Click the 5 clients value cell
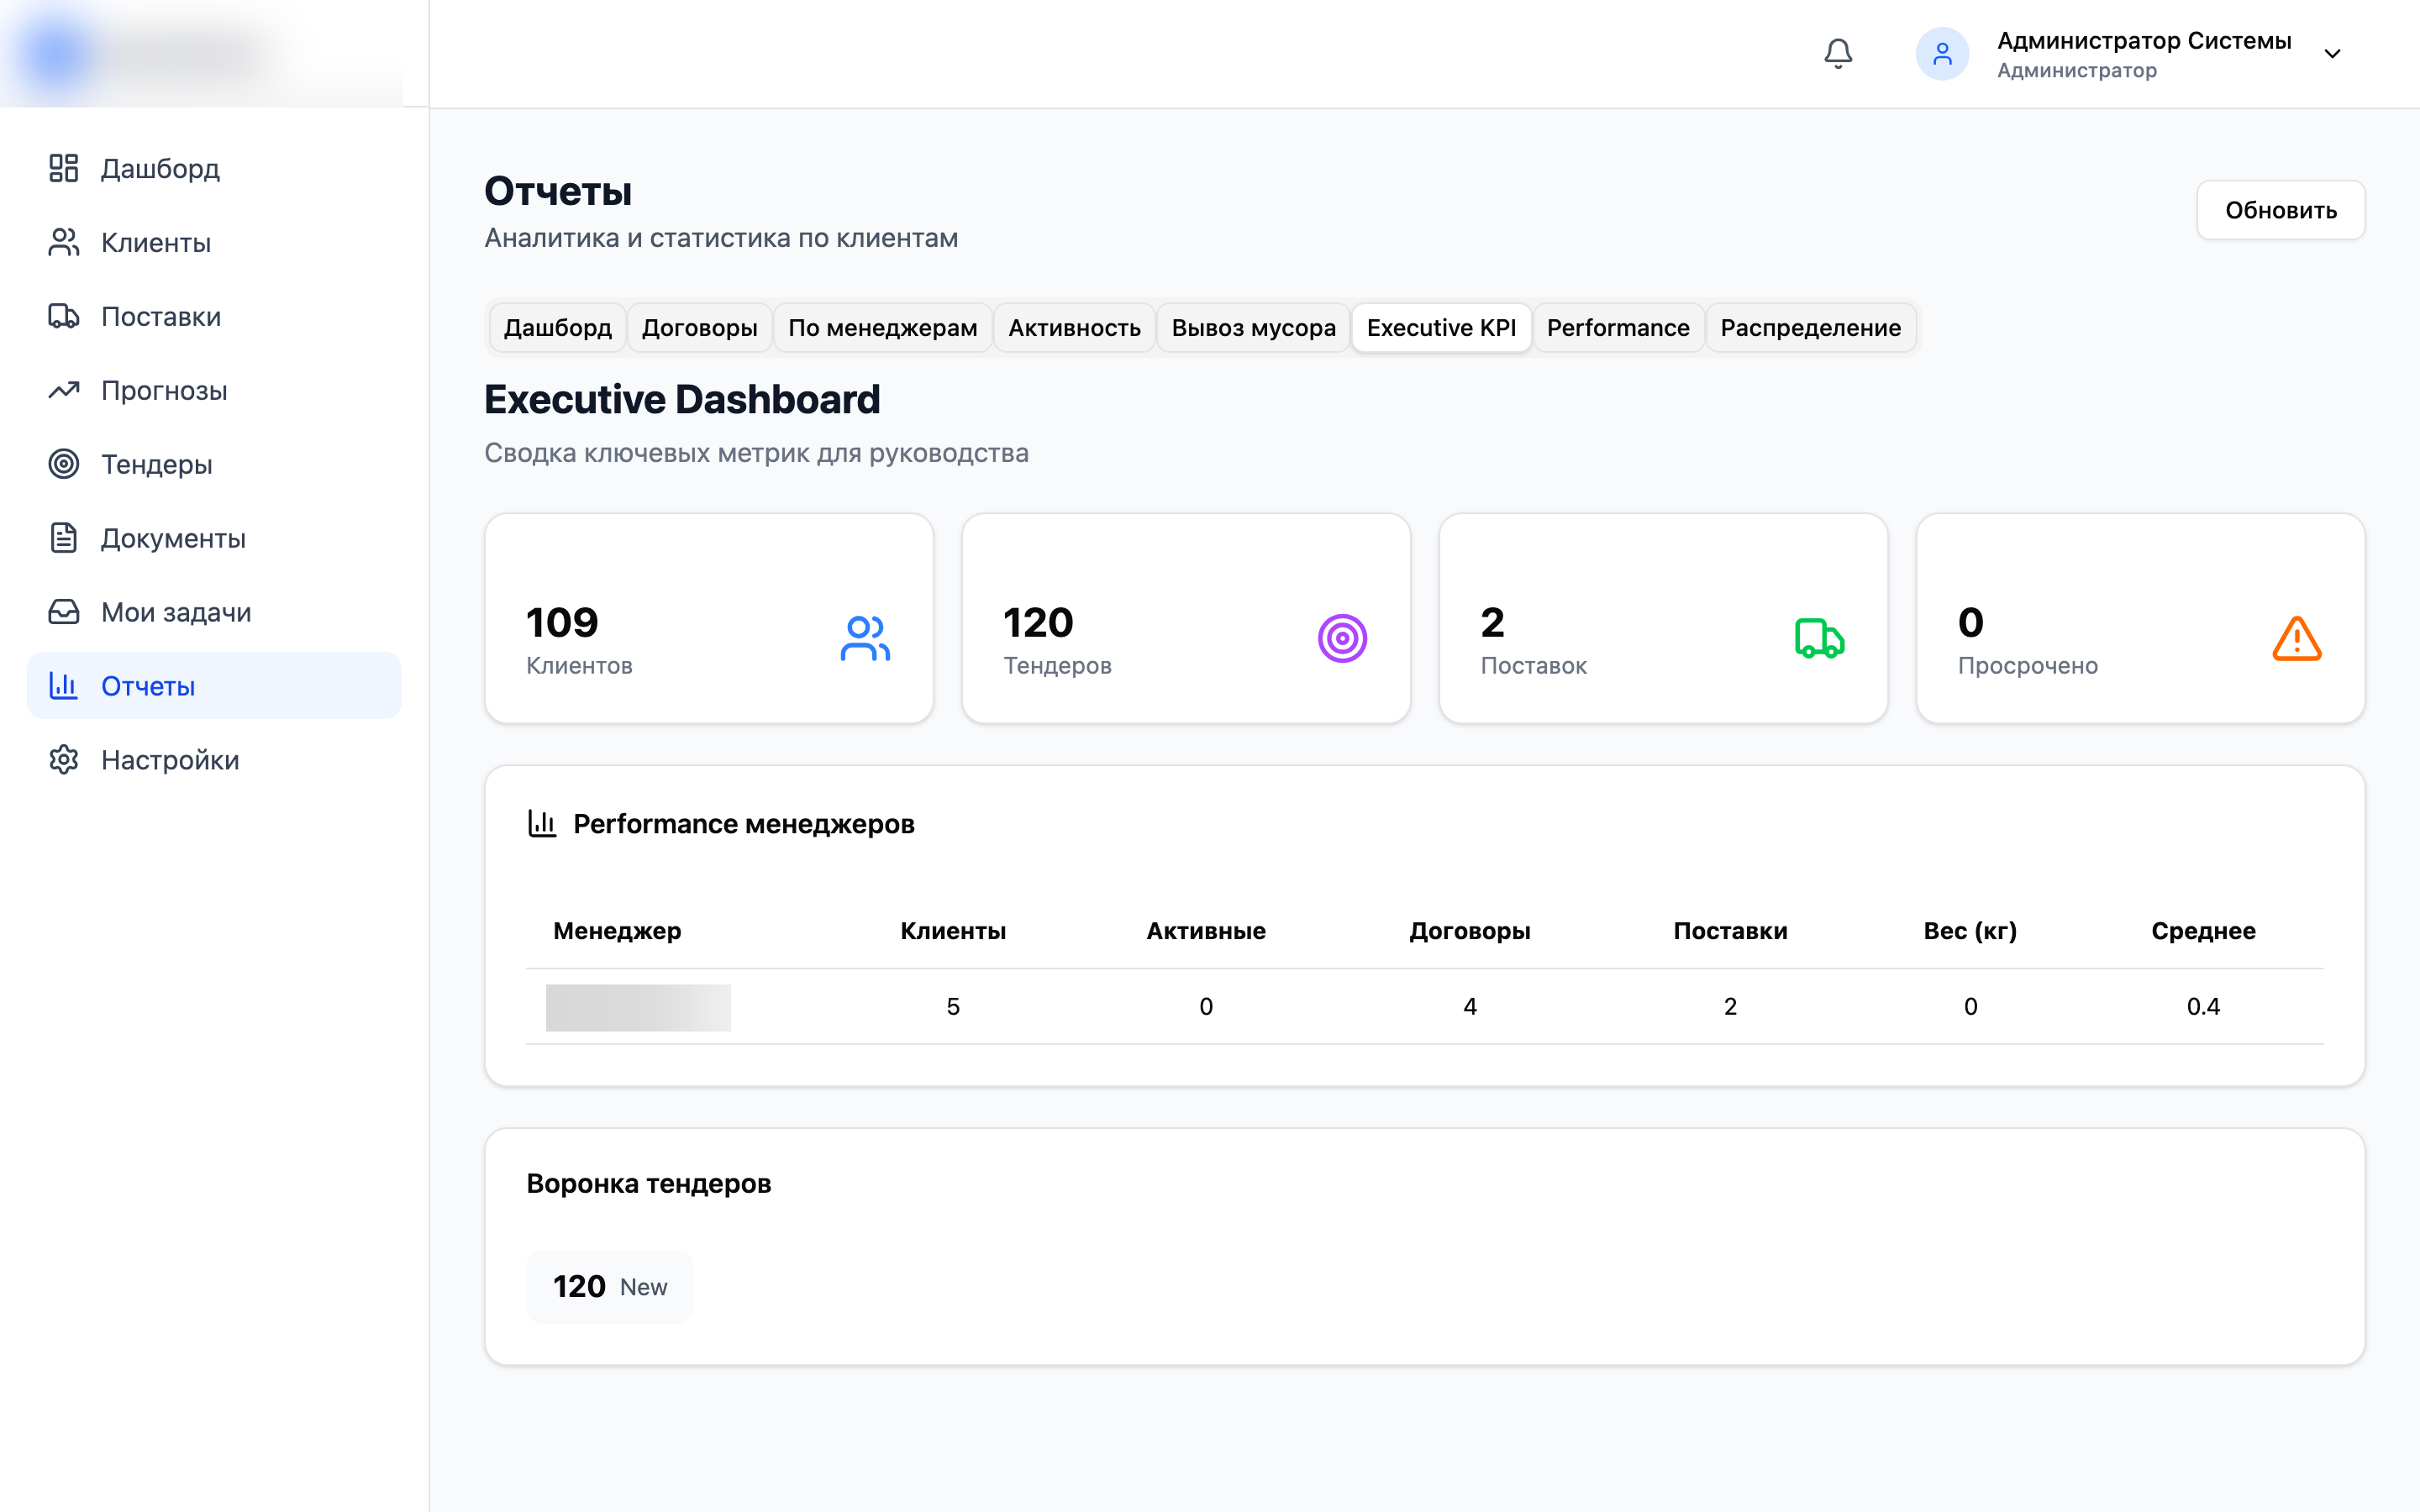2420x1512 pixels. (953, 1006)
